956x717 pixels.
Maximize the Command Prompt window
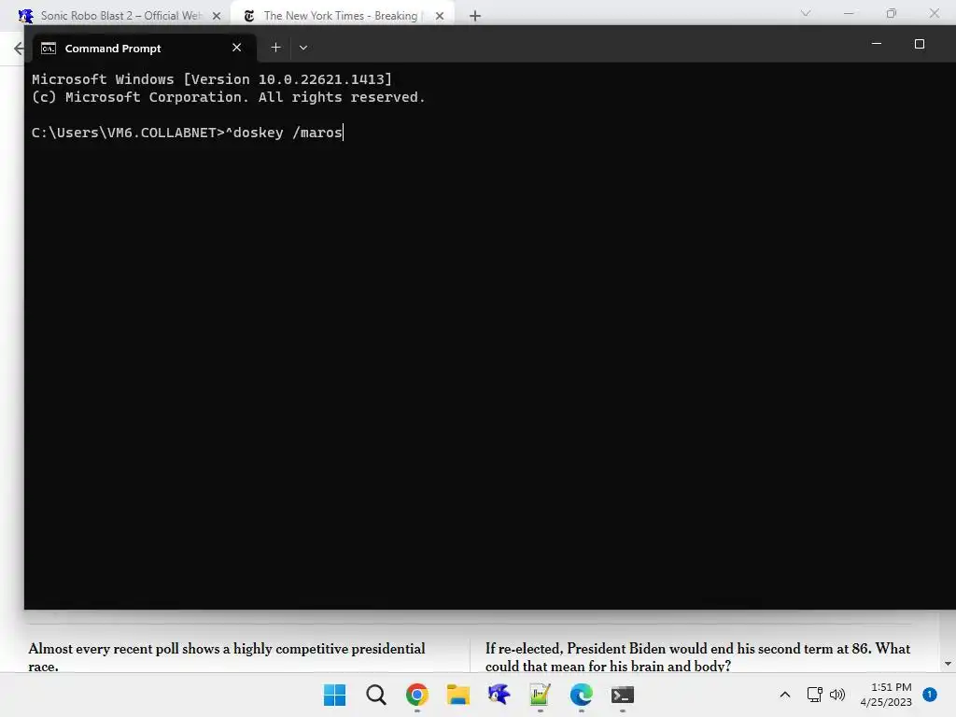click(920, 44)
